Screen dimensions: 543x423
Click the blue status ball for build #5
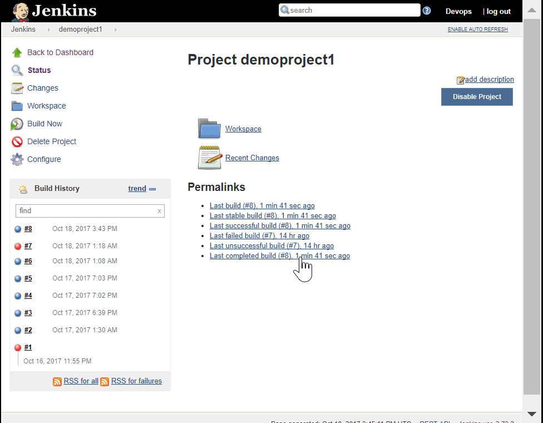click(x=18, y=278)
